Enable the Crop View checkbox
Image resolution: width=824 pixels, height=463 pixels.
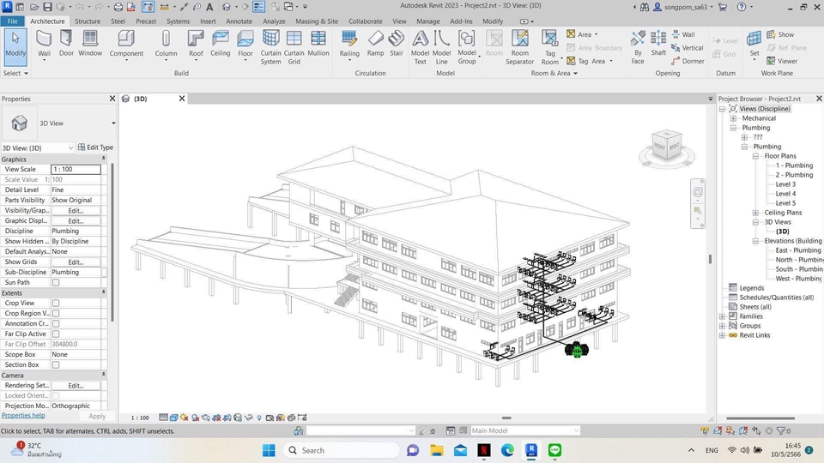(x=56, y=303)
